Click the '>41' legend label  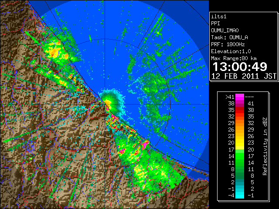click(230, 97)
